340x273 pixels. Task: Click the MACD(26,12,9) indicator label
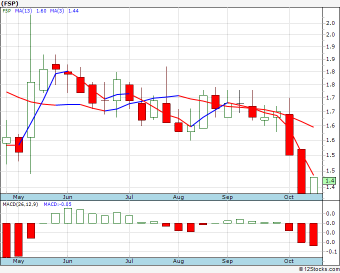click(19, 204)
